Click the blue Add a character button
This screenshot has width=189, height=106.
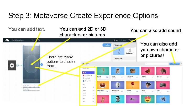coord(174,64)
